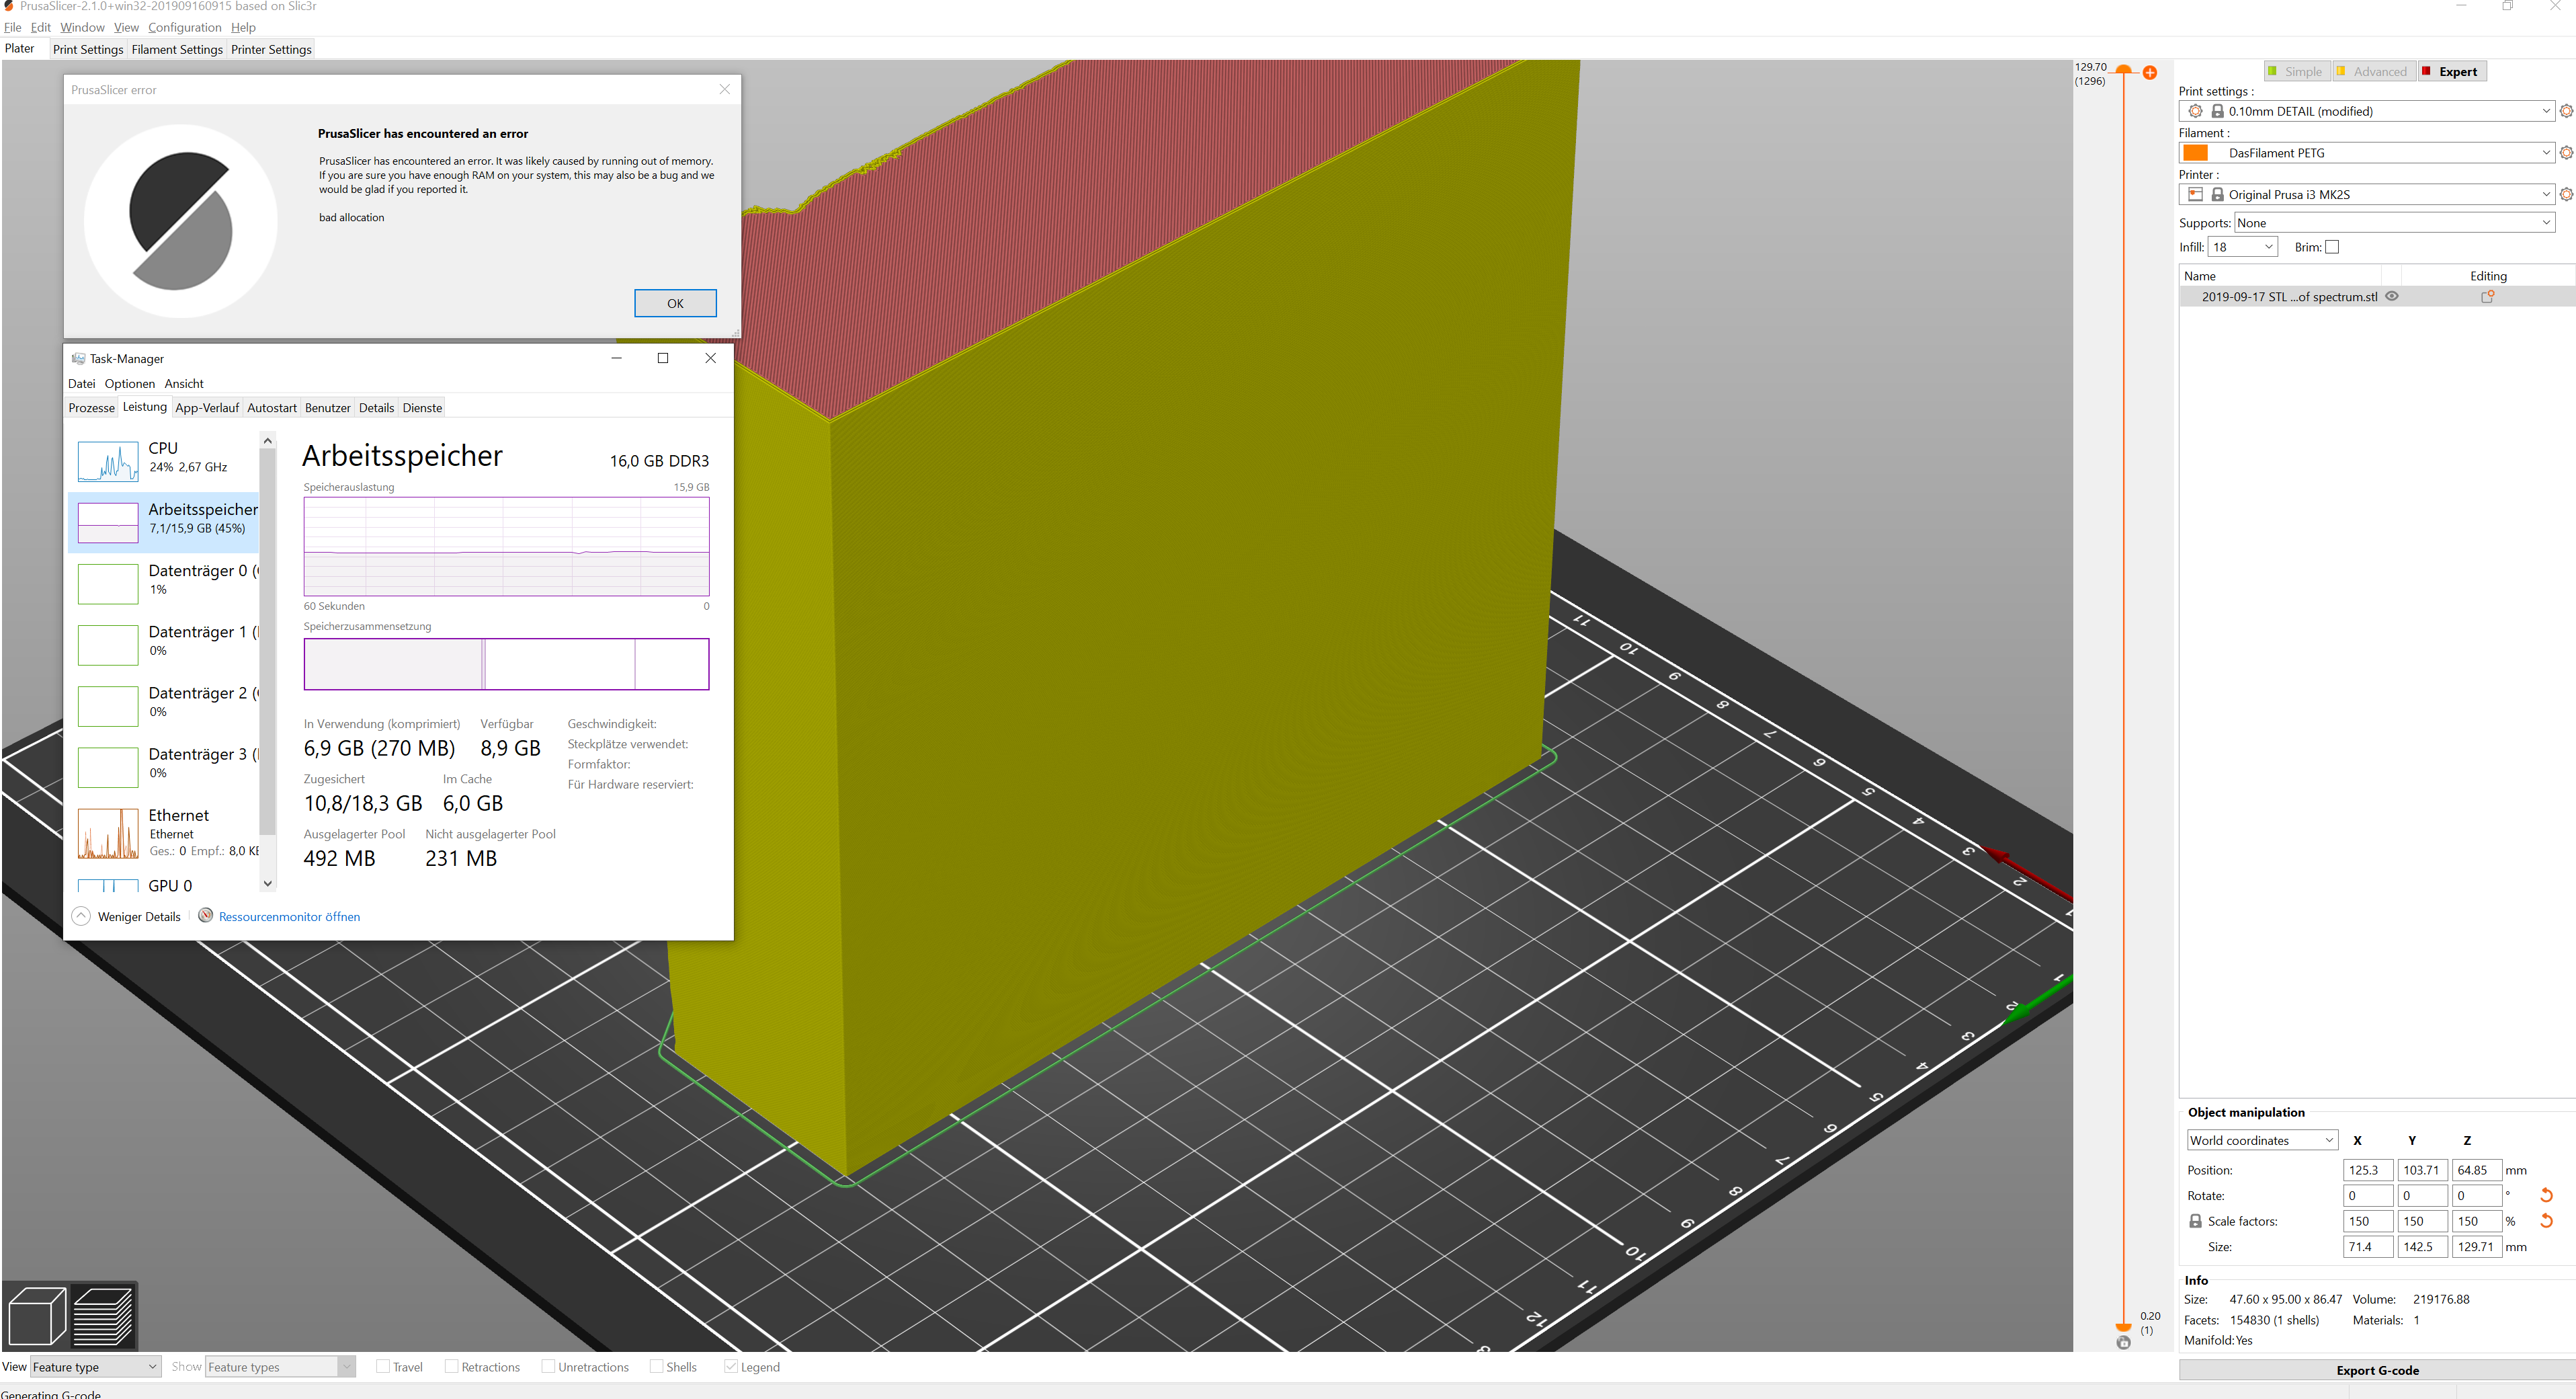Viewport: 2576px width, 1399px height.
Task: Open the Show Feature types dropdown
Action: click(280, 1367)
